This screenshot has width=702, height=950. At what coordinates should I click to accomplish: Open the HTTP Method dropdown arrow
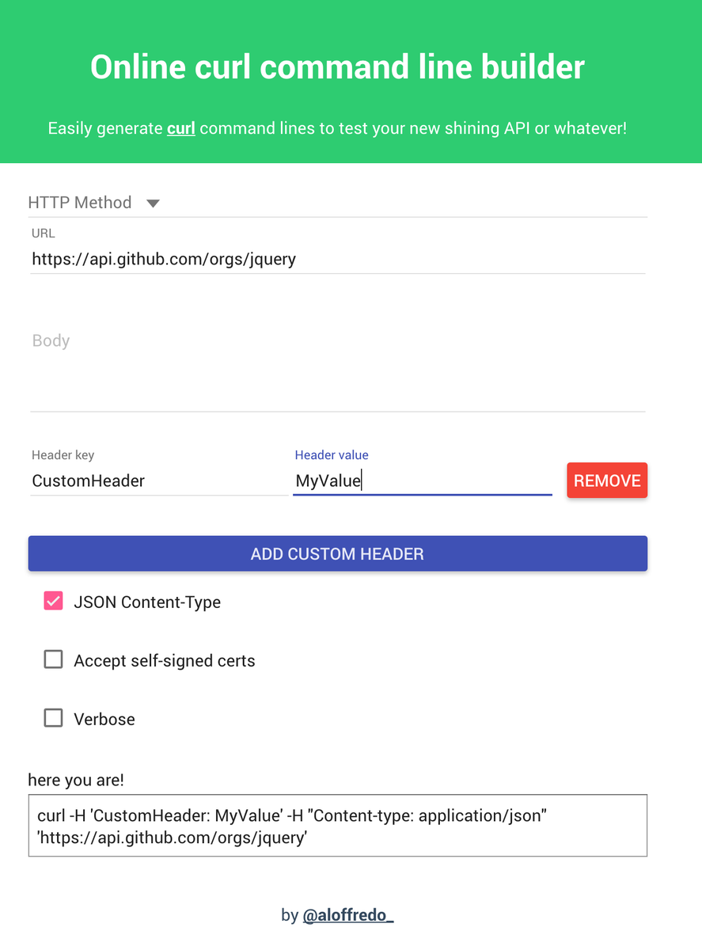pyautogui.click(x=154, y=203)
